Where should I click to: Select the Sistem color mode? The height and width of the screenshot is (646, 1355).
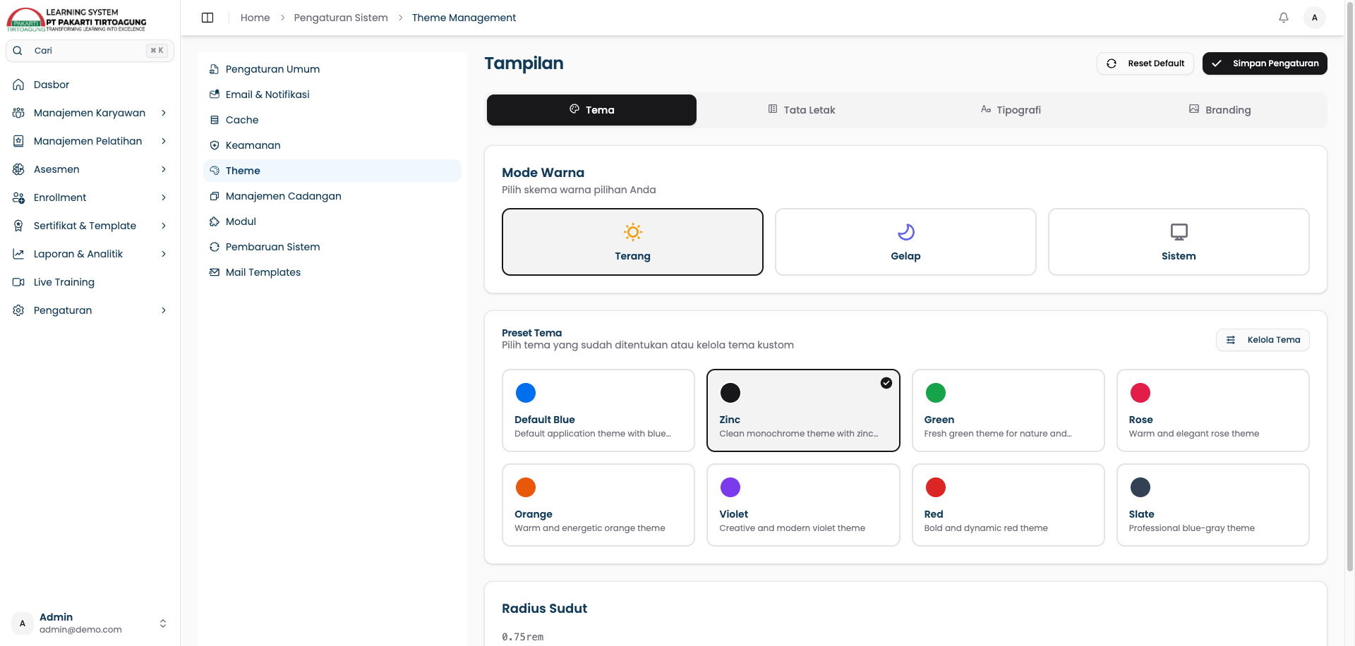(1179, 242)
